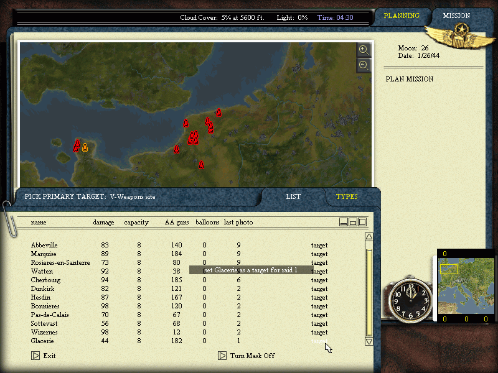Viewport: 498px width, 373px height.
Task: Click the scroll down arrow
Action: (x=369, y=341)
